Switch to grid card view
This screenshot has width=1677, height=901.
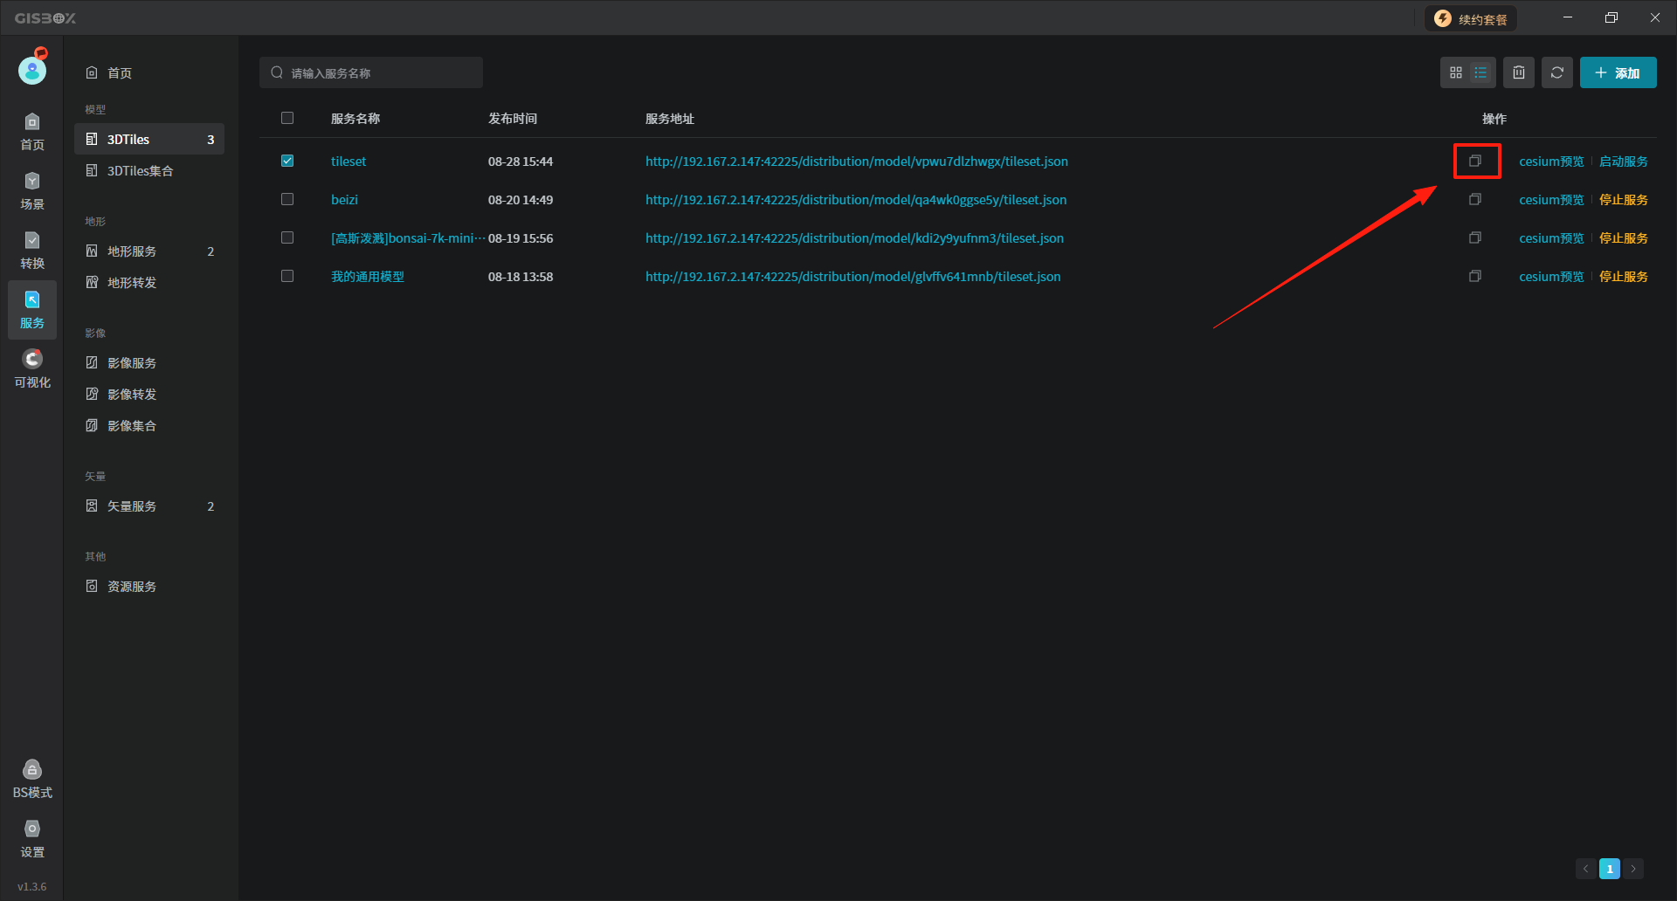pos(1455,72)
